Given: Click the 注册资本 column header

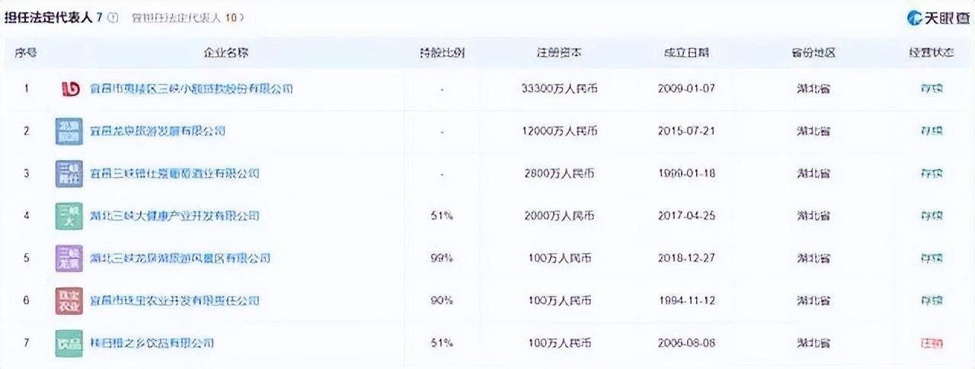Looking at the screenshot, I should [x=560, y=53].
